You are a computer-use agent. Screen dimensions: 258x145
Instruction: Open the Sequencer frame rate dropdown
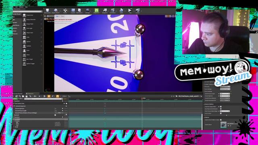pos(65,96)
